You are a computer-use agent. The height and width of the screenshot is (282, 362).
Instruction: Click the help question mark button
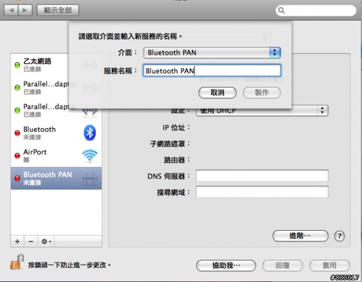[339, 236]
